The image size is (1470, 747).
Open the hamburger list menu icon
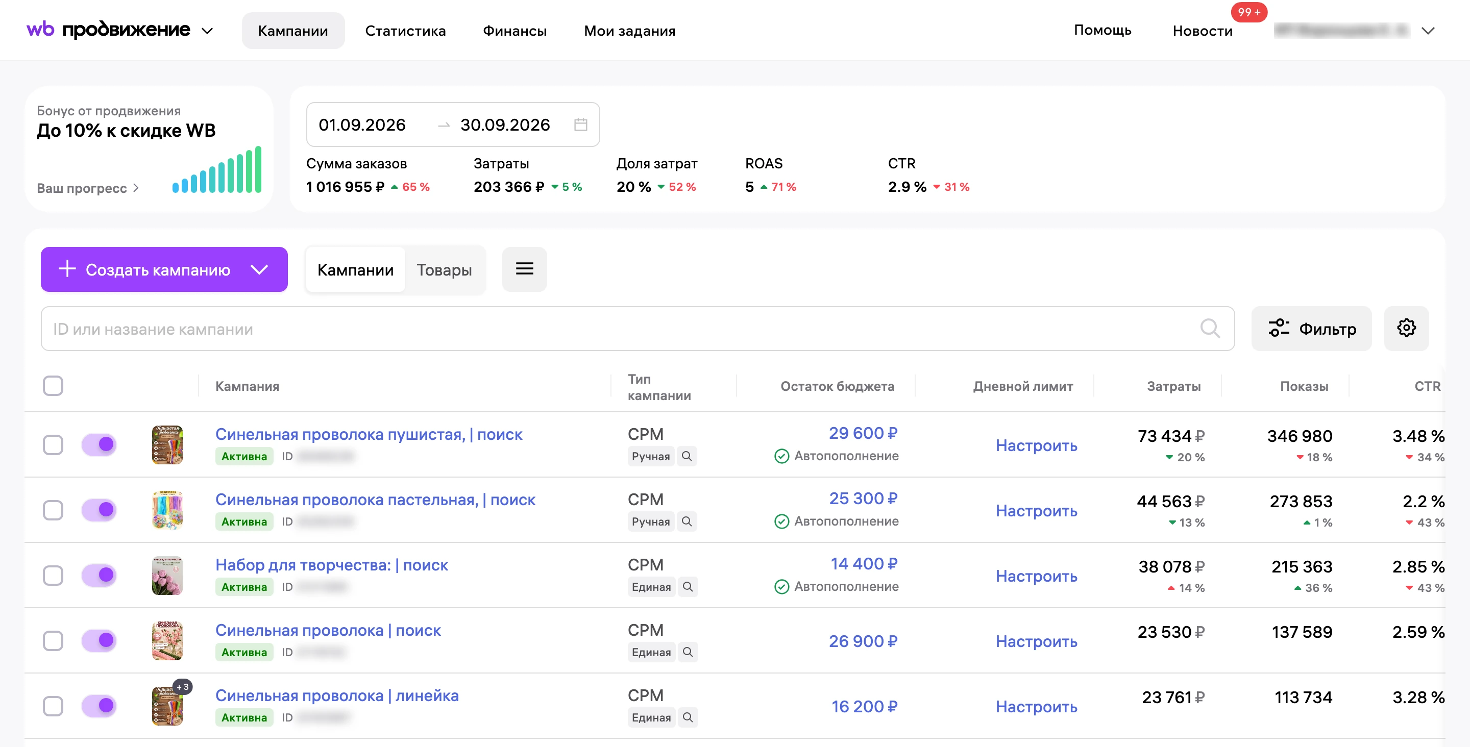click(x=524, y=269)
